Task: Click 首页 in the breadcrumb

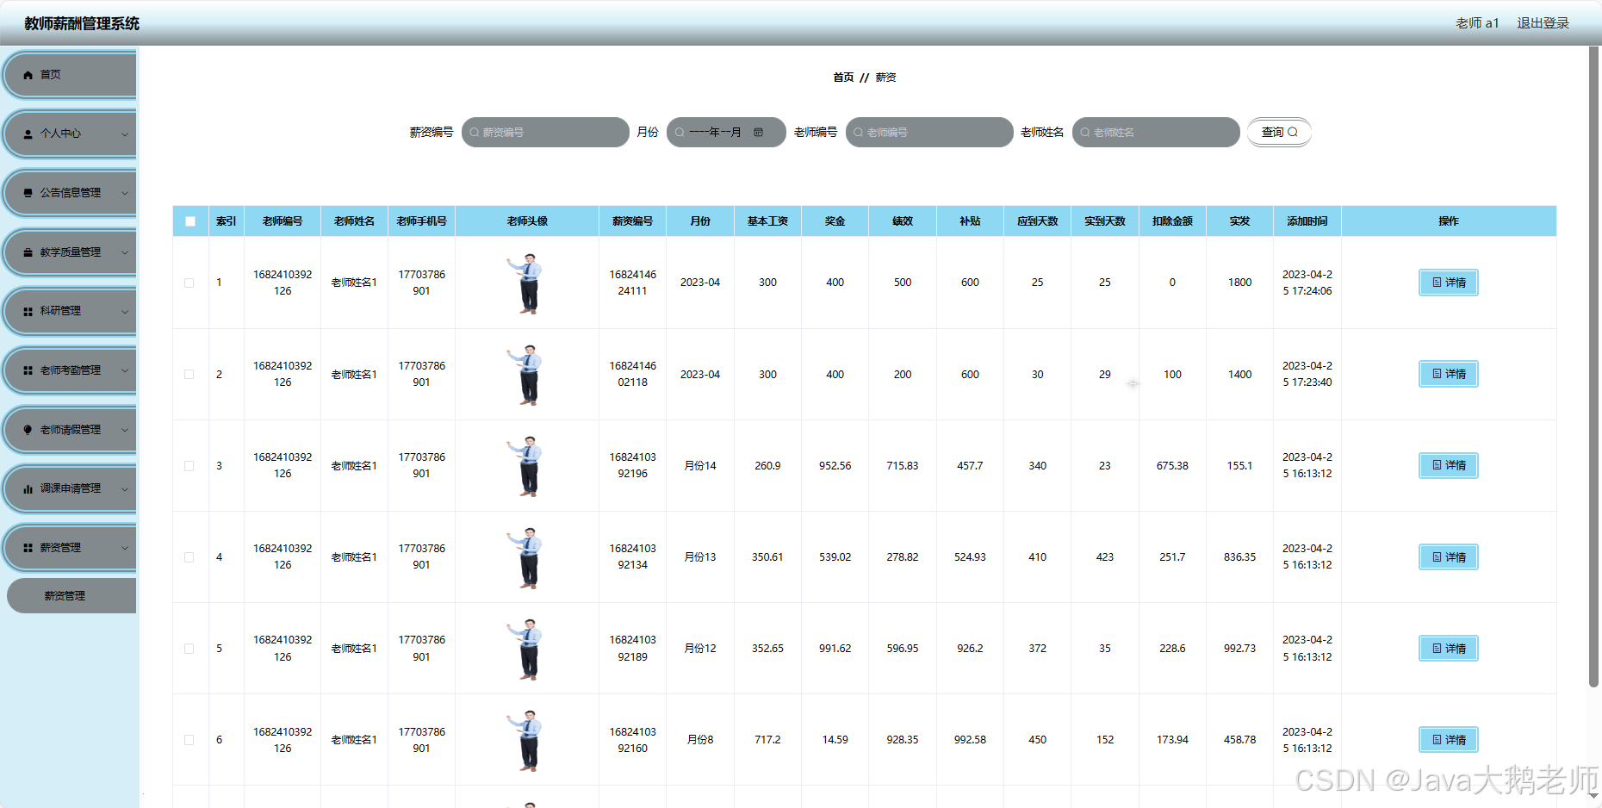Action: pos(843,78)
